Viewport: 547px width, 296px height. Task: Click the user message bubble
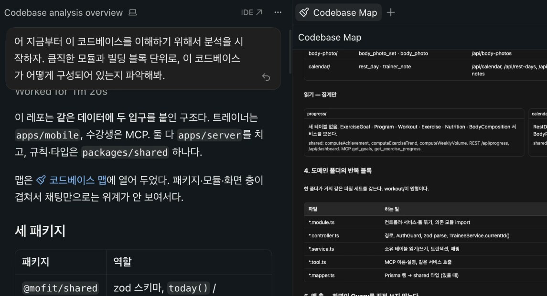tap(143, 59)
